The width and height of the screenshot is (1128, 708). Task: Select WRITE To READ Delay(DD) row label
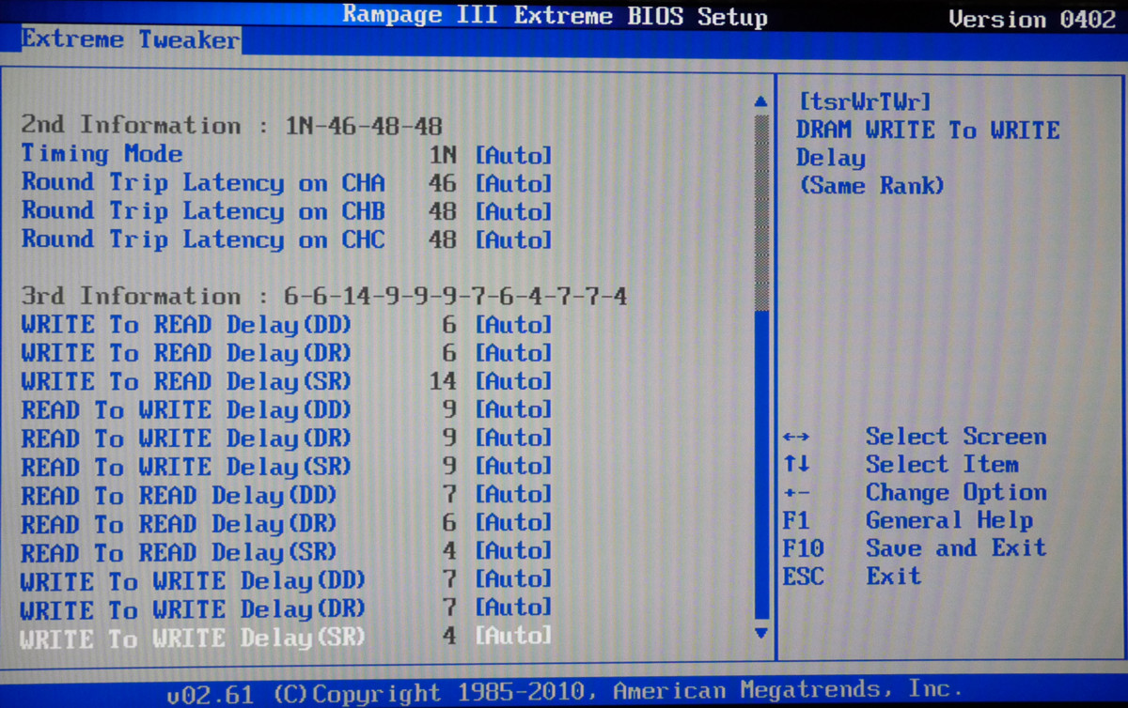pos(186,326)
